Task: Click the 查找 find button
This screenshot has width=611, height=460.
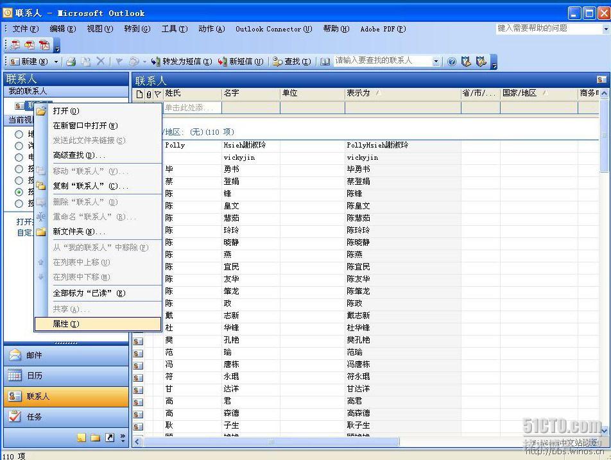Action: click(291, 62)
